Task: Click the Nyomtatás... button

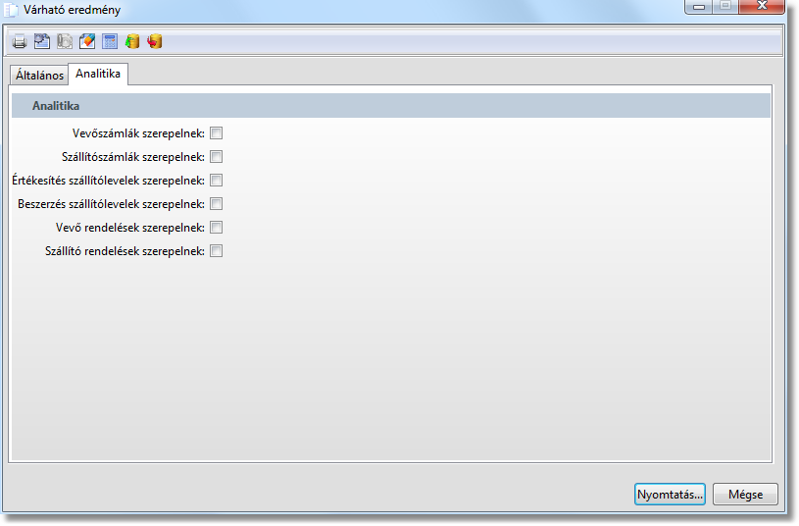Action: (x=670, y=495)
